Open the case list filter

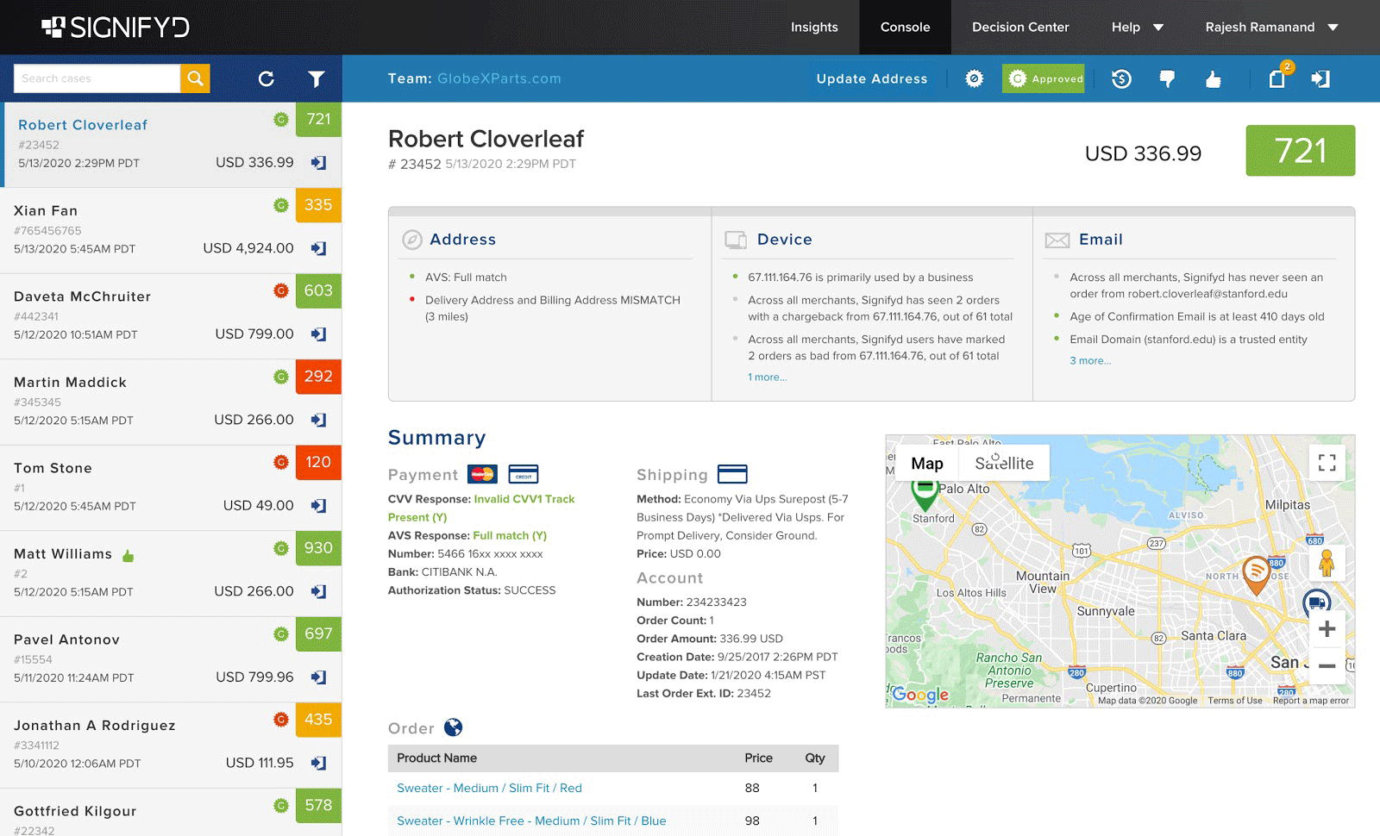(317, 78)
